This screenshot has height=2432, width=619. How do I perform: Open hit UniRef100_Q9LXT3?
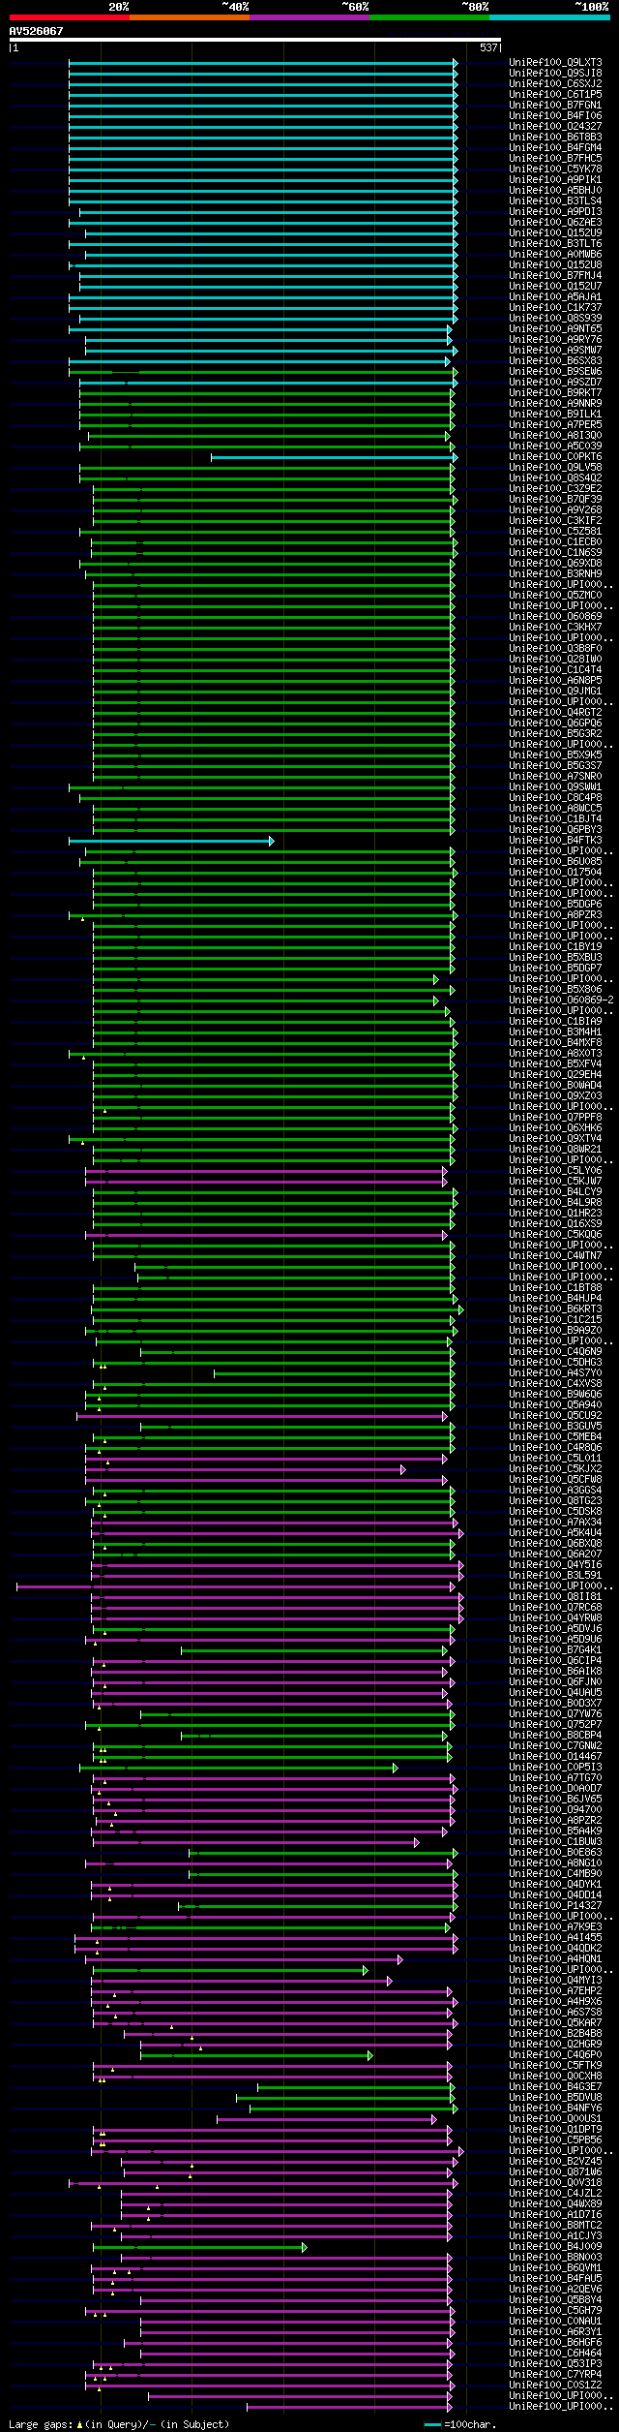[x=555, y=63]
